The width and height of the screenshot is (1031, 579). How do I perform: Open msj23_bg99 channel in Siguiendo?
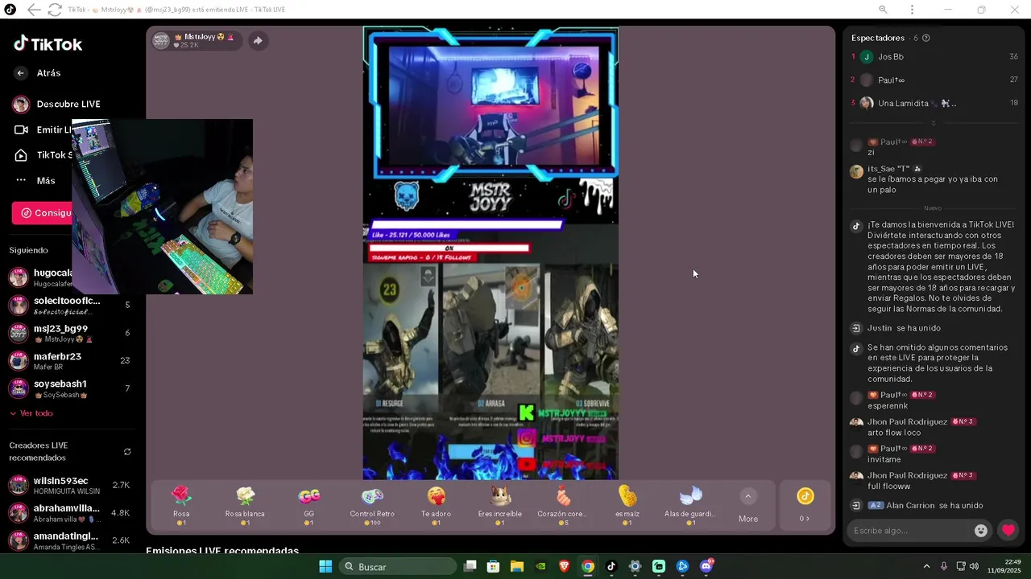tap(69, 333)
